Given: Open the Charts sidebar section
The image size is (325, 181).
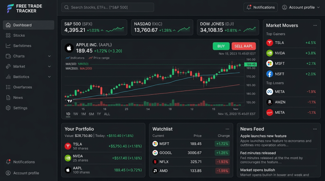Looking at the screenshot, I should tap(29, 56).
